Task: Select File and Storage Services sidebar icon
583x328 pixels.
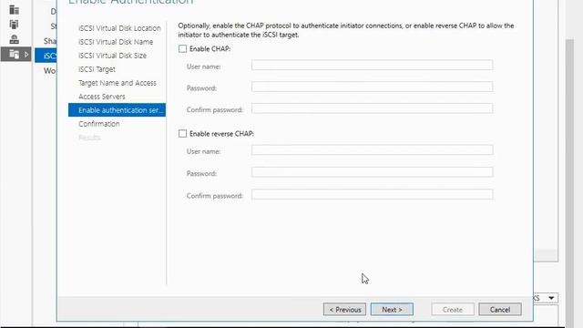Action: 14,55
